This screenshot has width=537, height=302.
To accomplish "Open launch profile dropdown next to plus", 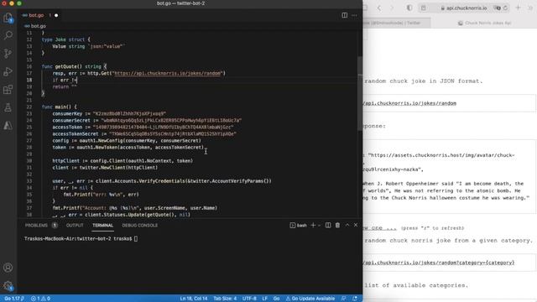I will 319,225.
